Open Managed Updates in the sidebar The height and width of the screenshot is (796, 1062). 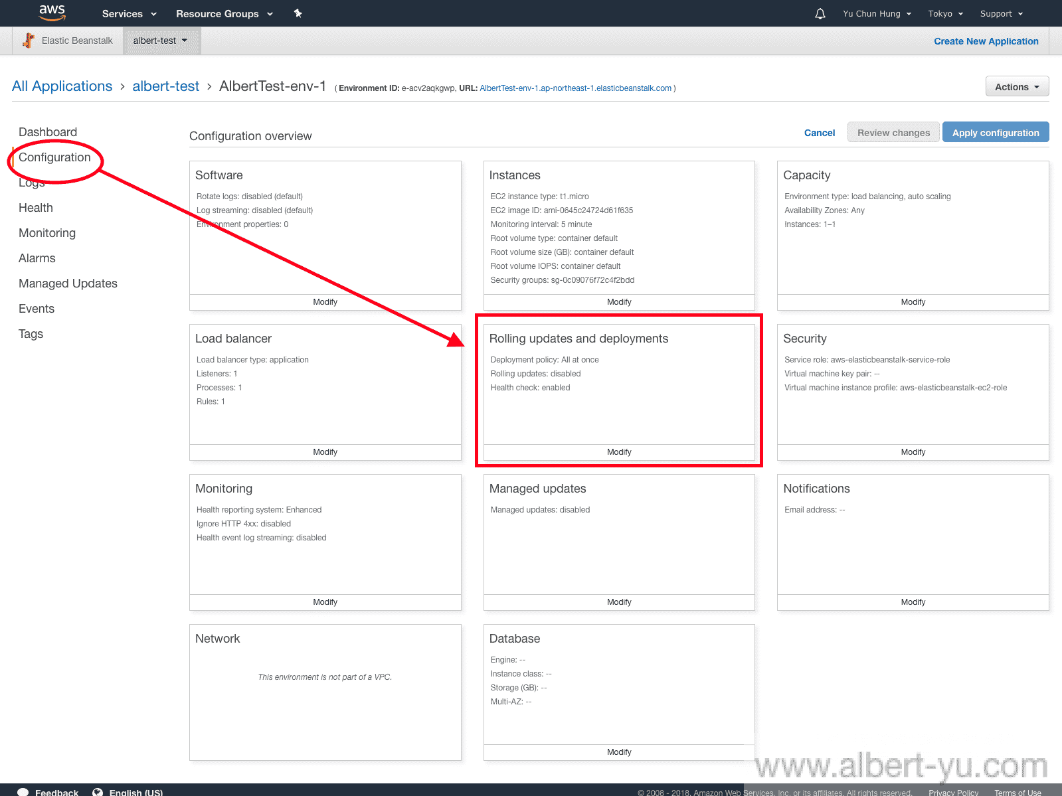tap(68, 283)
